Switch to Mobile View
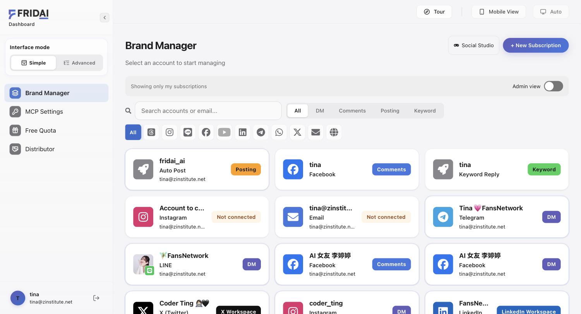 [x=499, y=12]
